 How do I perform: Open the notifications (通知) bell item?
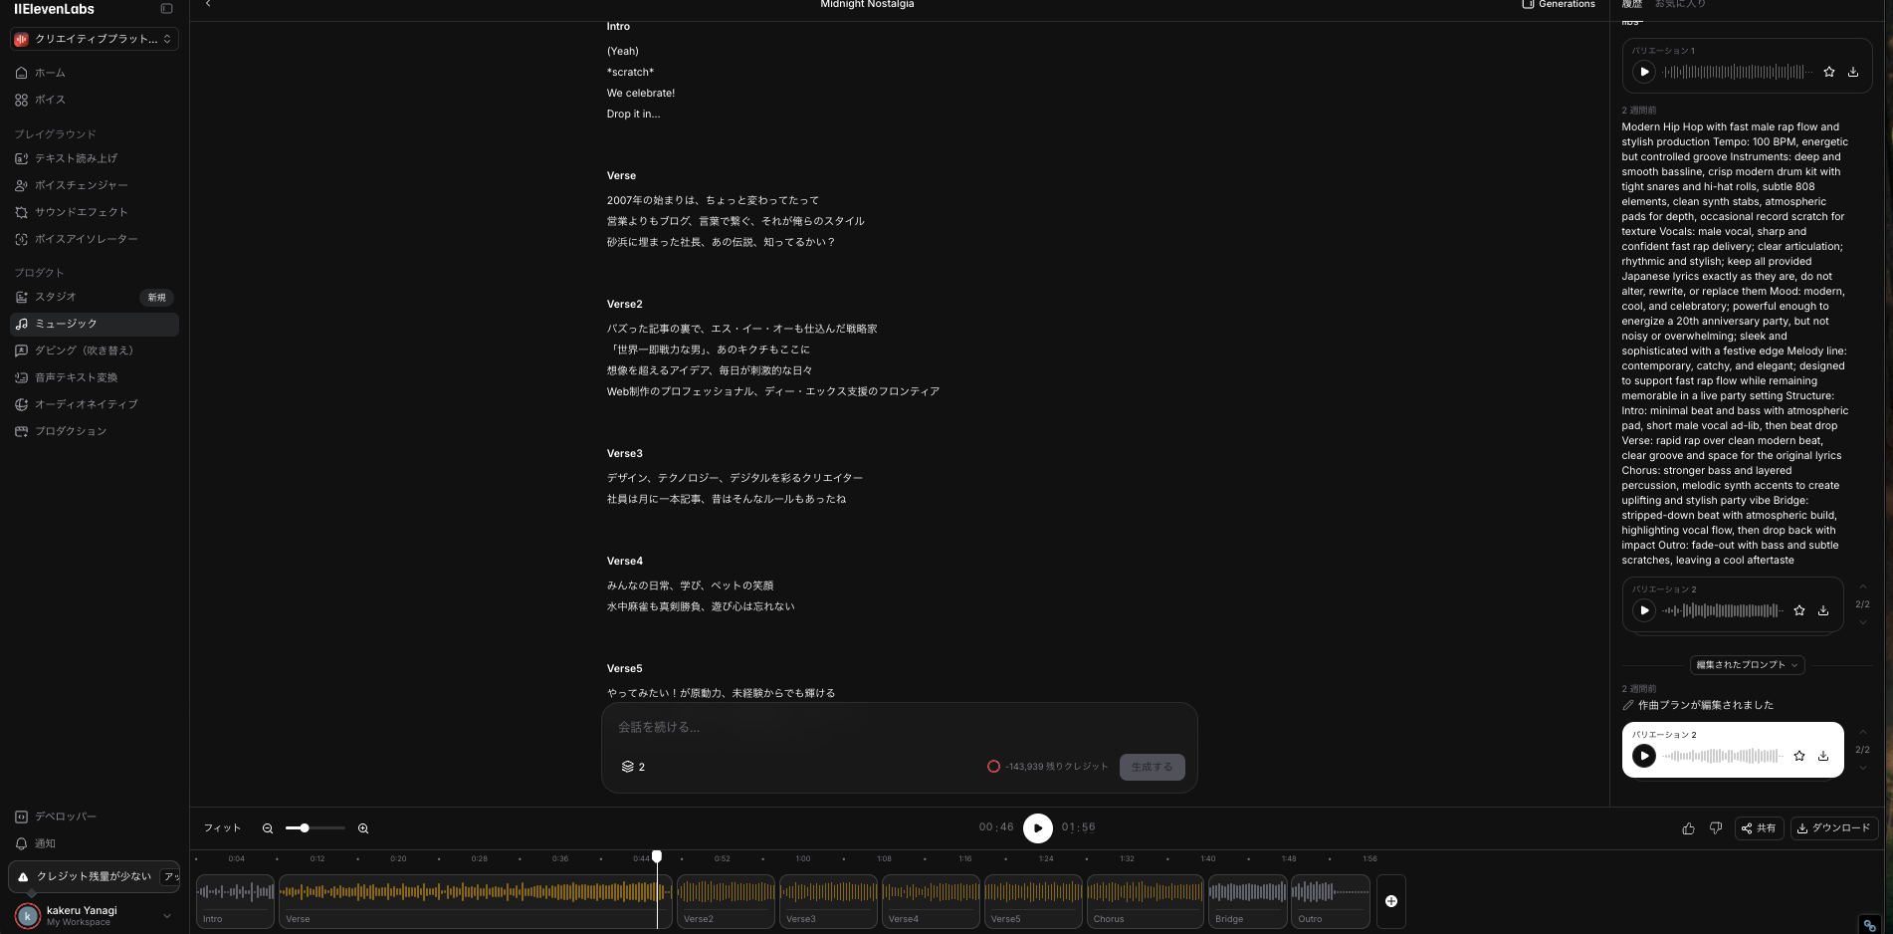pyautogui.click(x=45, y=843)
